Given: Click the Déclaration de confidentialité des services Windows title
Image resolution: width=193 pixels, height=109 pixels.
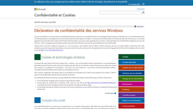Looking at the screenshot, I should tap(78, 30).
